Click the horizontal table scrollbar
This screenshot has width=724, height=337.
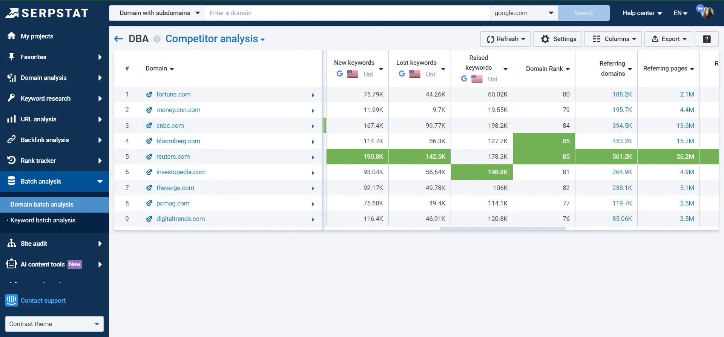tap(502, 228)
